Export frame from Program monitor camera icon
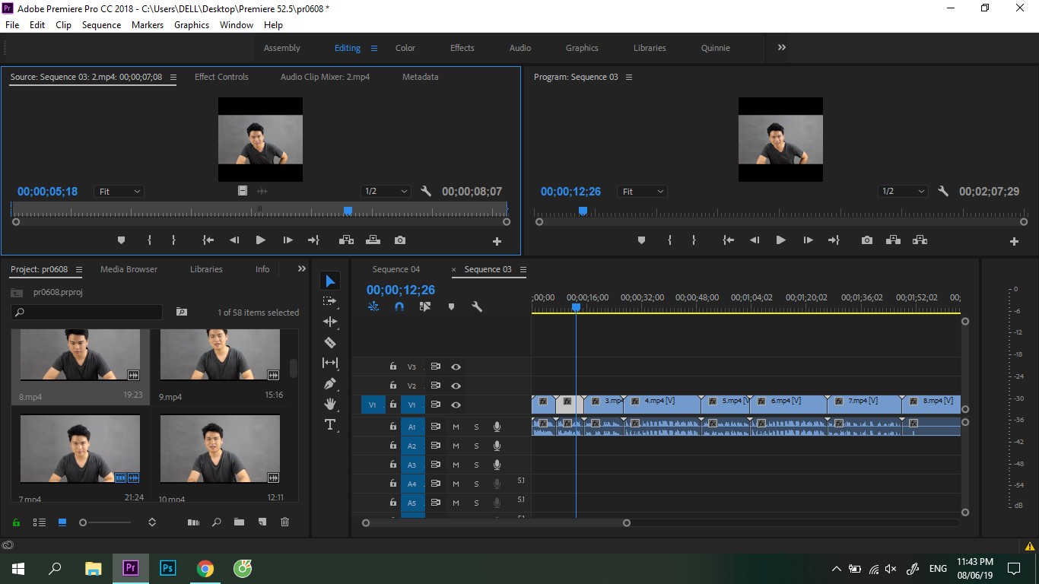The width and height of the screenshot is (1039, 584). click(867, 240)
